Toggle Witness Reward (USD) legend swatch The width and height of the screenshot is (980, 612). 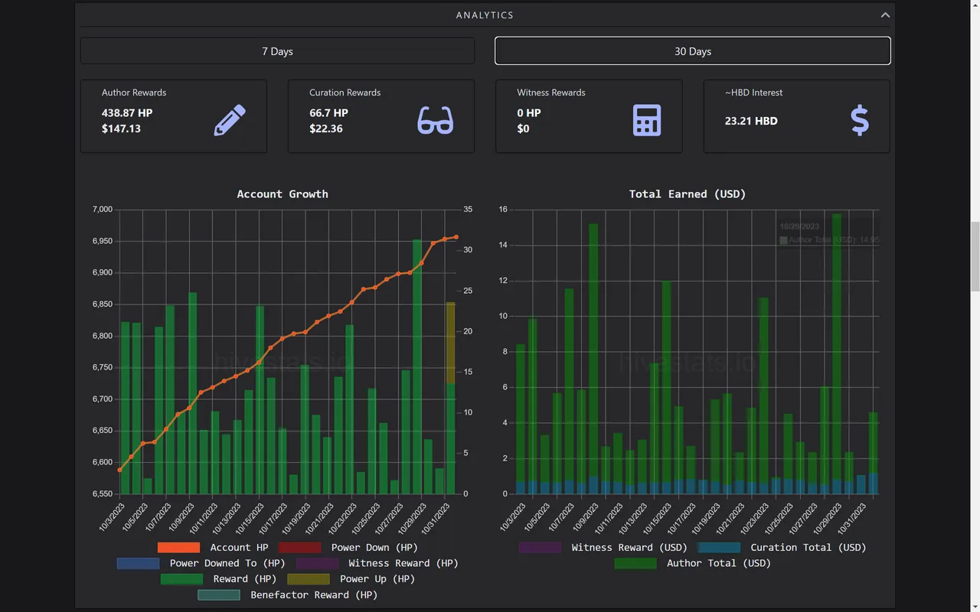click(x=540, y=548)
